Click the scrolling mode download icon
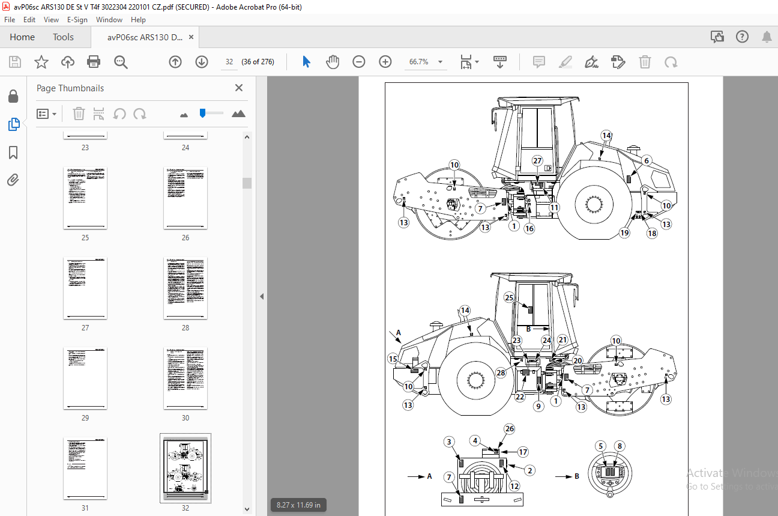The height and width of the screenshot is (516, 778). click(500, 62)
